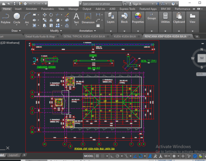The height and width of the screenshot is (161, 206).
Task: Select the Rectangle tool in Draw panel
Action: pyautogui.click(x=34, y=15)
